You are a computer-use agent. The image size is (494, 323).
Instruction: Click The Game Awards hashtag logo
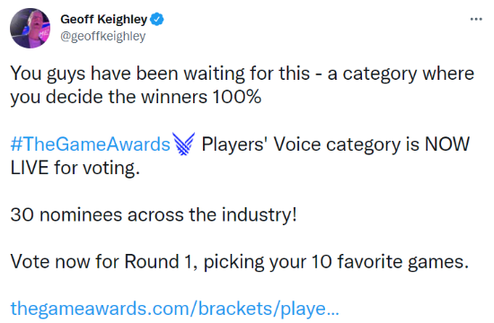click(183, 144)
